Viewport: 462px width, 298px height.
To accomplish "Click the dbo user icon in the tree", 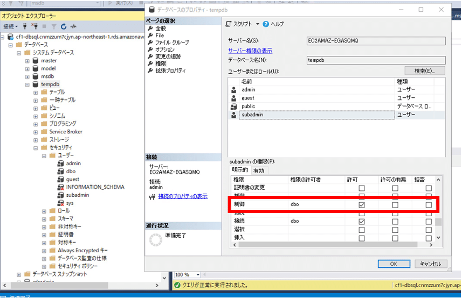I will point(60,172).
